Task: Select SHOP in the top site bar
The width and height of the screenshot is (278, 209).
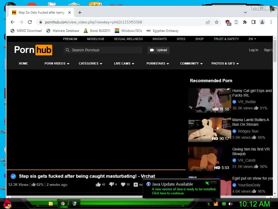Action: (x=199, y=39)
